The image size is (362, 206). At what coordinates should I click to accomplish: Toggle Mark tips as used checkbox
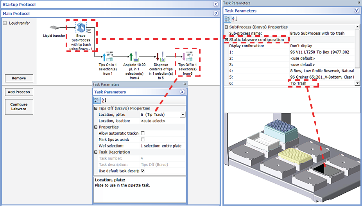(x=143, y=140)
